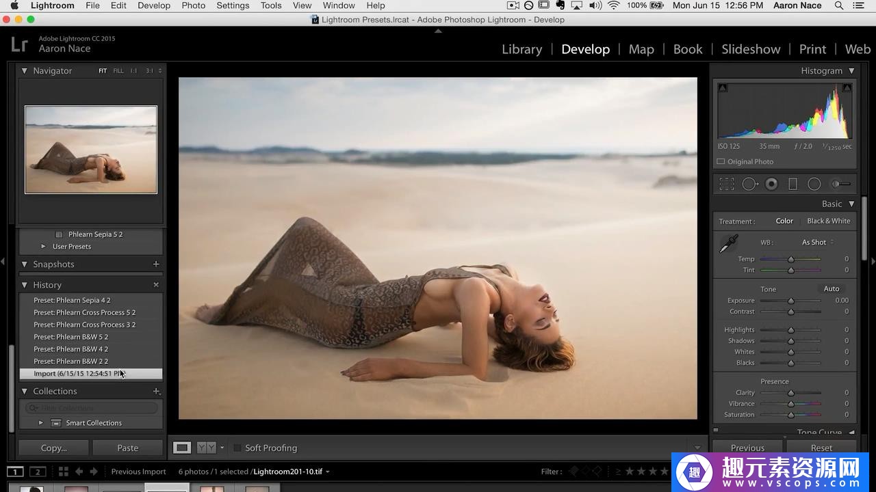The image size is (876, 492).
Task: Open the WB As Shot dropdown
Action: [x=818, y=243]
